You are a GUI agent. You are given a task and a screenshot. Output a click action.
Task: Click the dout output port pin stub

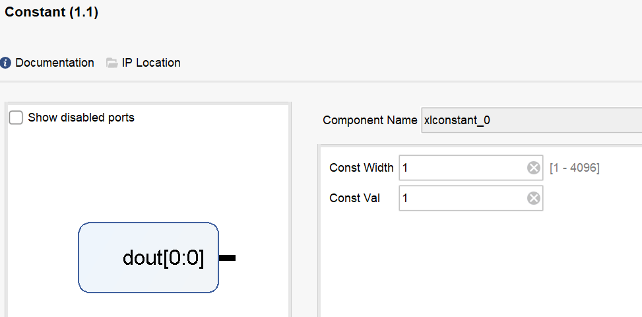[227, 258]
